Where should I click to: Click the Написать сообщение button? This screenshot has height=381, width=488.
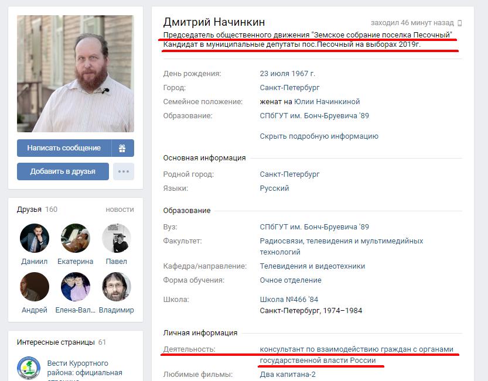click(x=64, y=148)
